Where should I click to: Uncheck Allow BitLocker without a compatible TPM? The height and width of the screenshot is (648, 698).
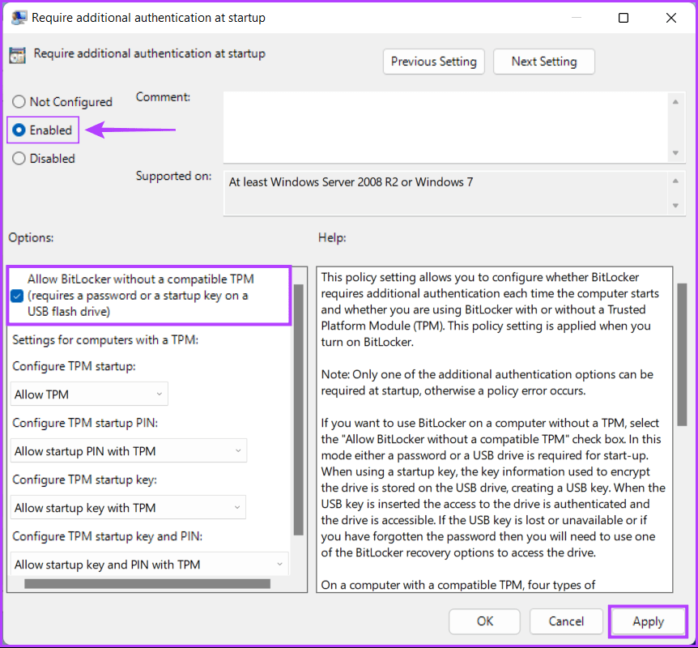point(17,296)
